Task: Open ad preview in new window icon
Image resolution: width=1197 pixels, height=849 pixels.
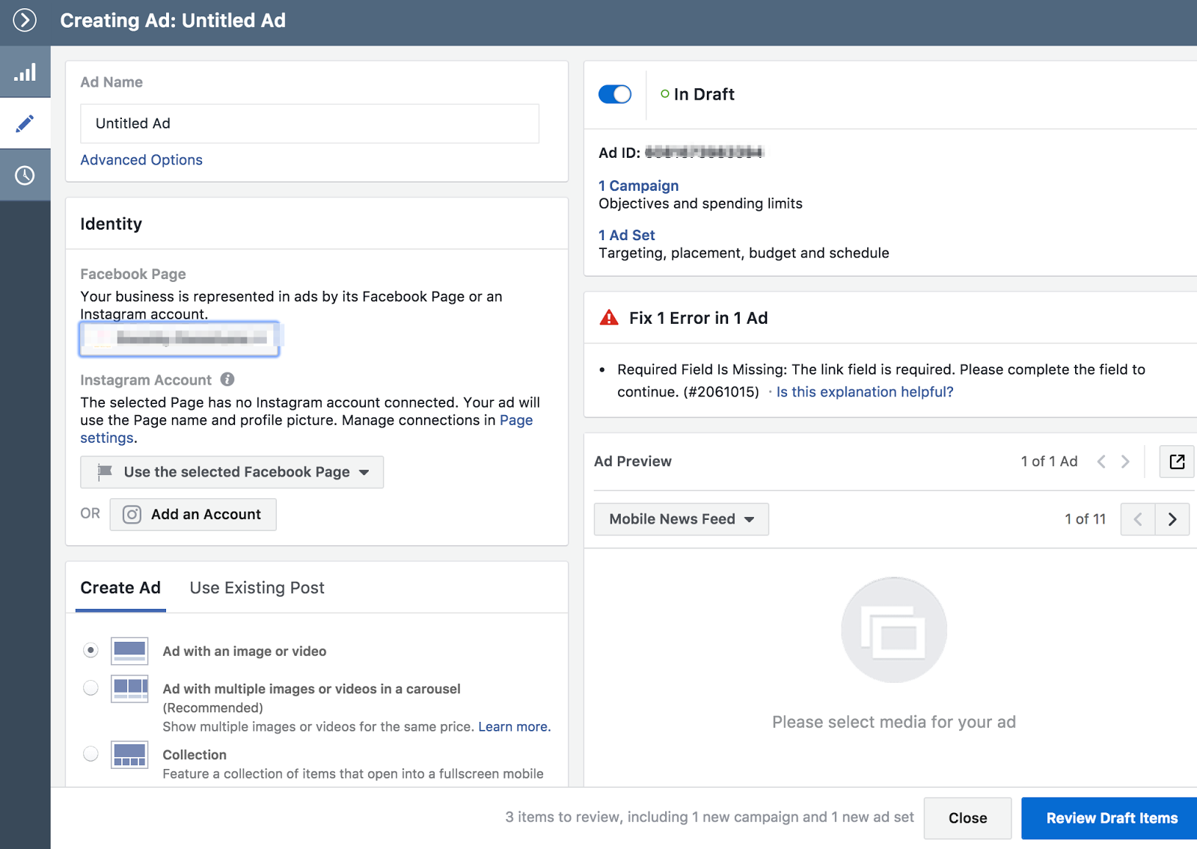Action: click(x=1177, y=462)
